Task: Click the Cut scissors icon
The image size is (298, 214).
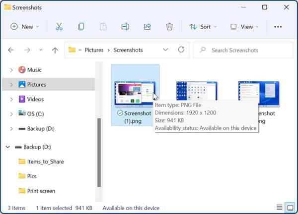Action: tap(59, 27)
